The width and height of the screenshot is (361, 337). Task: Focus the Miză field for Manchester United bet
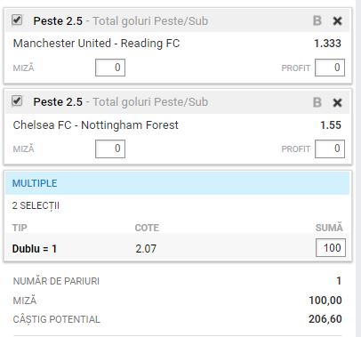click(x=110, y=68)
